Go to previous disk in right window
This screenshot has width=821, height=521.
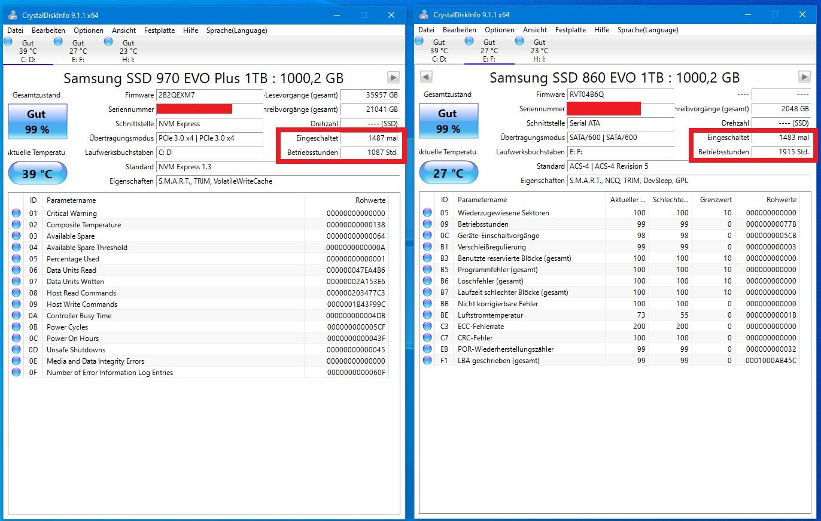[x=426, y=77]
